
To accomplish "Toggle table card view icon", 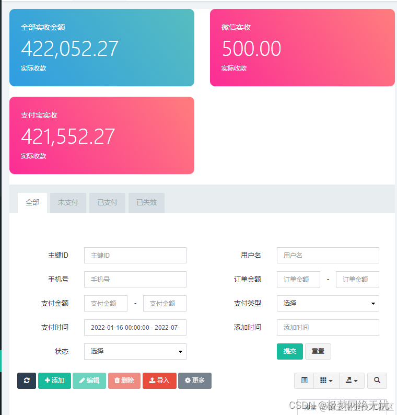I will pyautogui.click(x=304, y=381).
